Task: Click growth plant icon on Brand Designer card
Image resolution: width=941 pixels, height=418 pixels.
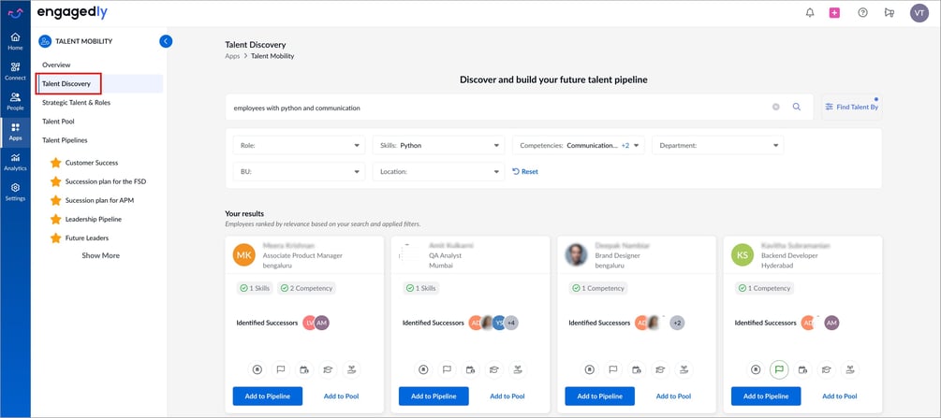Action: point(684,369)
